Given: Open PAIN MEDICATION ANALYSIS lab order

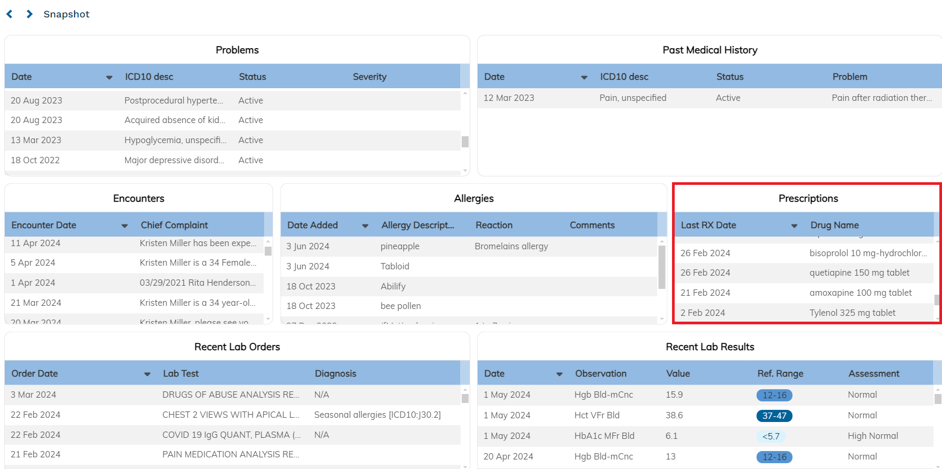Looking at the screenshot, I should pos(232,455).
